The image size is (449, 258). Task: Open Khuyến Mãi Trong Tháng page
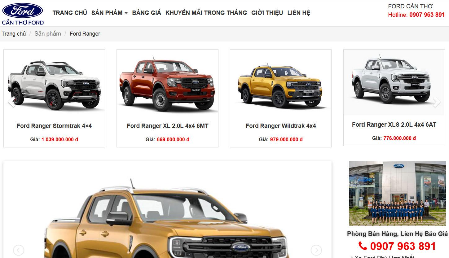(206, 13)
